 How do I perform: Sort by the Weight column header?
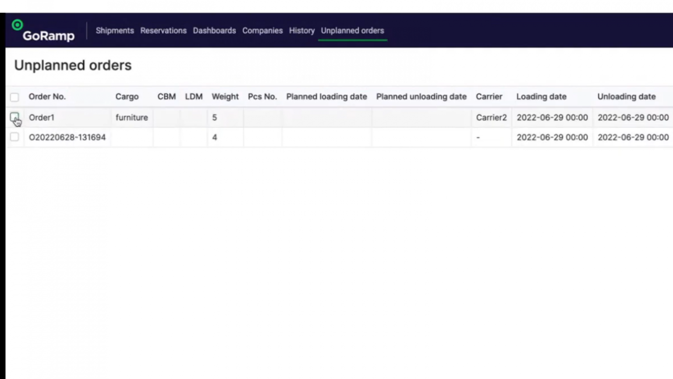(225, 97)
